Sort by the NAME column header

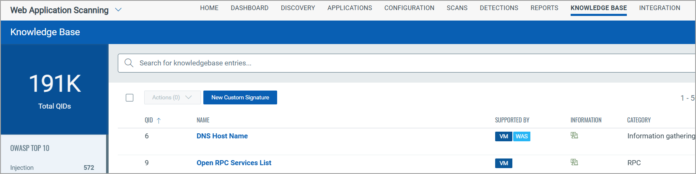click(203, 120)
